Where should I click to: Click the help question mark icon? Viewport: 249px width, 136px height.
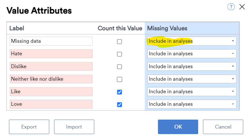[x=231, y=7]
